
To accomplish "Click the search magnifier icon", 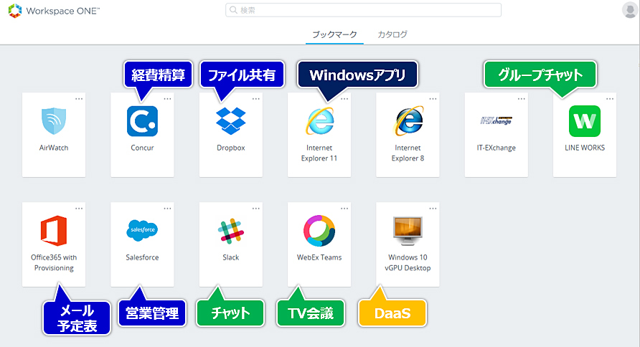I will [233, 10].
